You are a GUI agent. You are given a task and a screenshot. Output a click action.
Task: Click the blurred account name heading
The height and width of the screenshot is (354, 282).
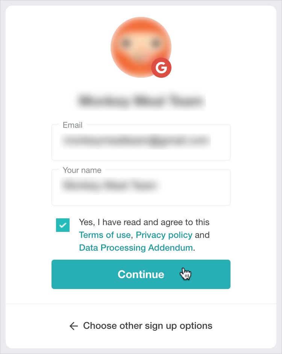[x=141, y=101]
